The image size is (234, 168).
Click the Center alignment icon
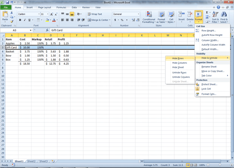pyautogui.click(x=67, y=20)
